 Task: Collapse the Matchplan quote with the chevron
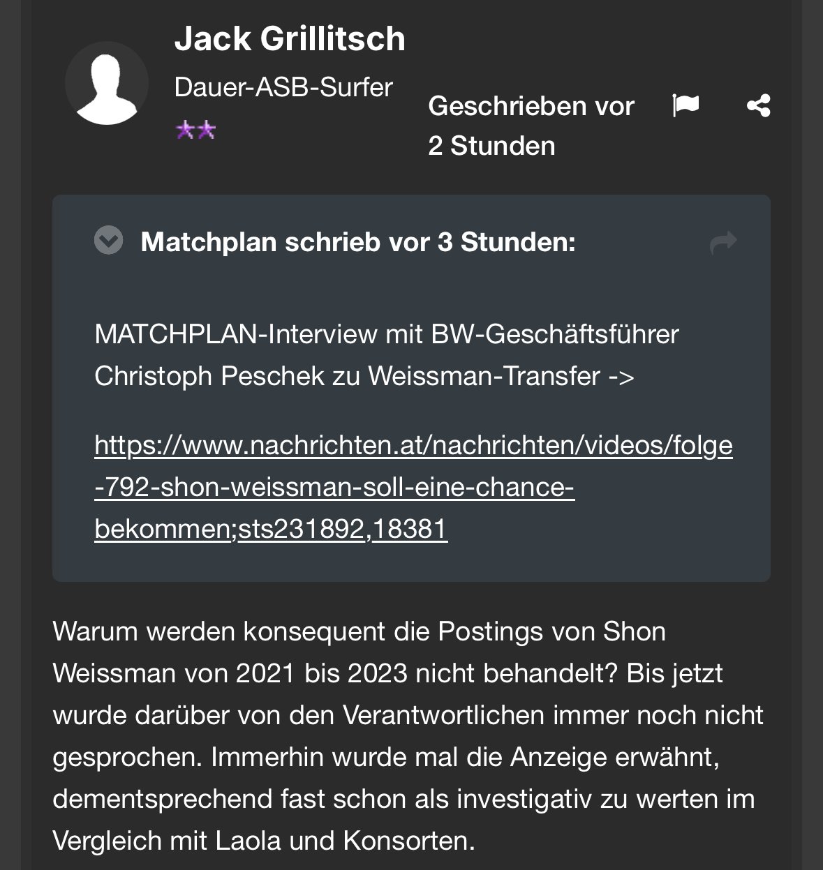[108, 241]
